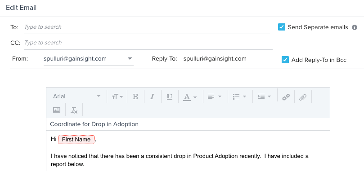Expand the bullet list options dropdown
Screen dimensions: 364x171
[239, 96]
